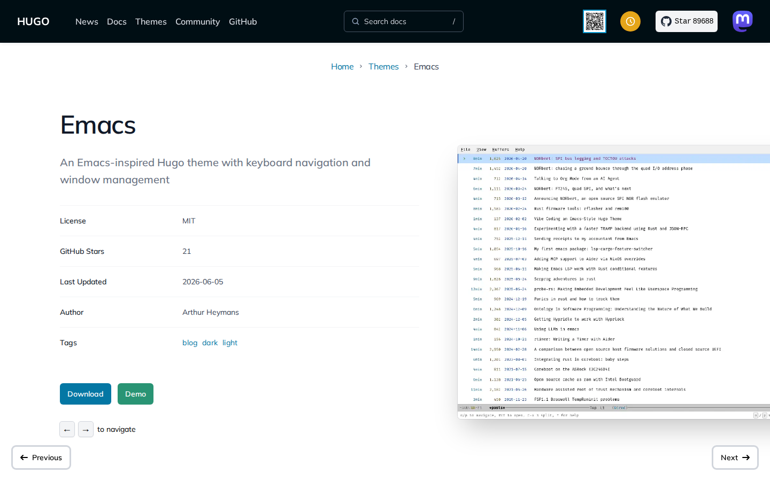This screenshot has height=481, width=770.
Task: Open the blog tag link
Action: (x=190, y=343)
